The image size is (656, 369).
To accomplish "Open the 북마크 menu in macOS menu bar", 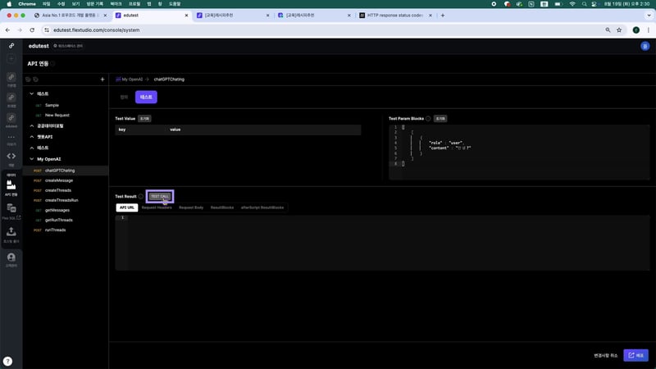I will [x=116, y=4].
